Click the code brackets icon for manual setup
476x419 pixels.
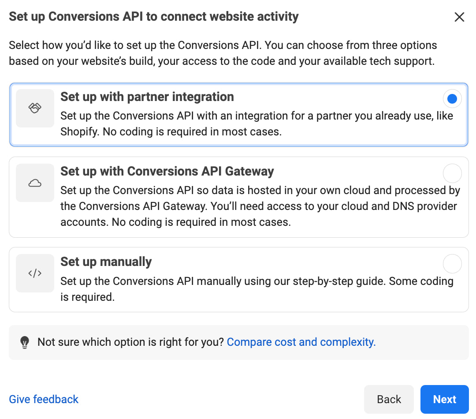coord(35,273)
